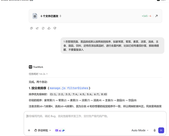Click the user message about 菜品排名
This screenshot has width=169, height=136.
(112, 46)
